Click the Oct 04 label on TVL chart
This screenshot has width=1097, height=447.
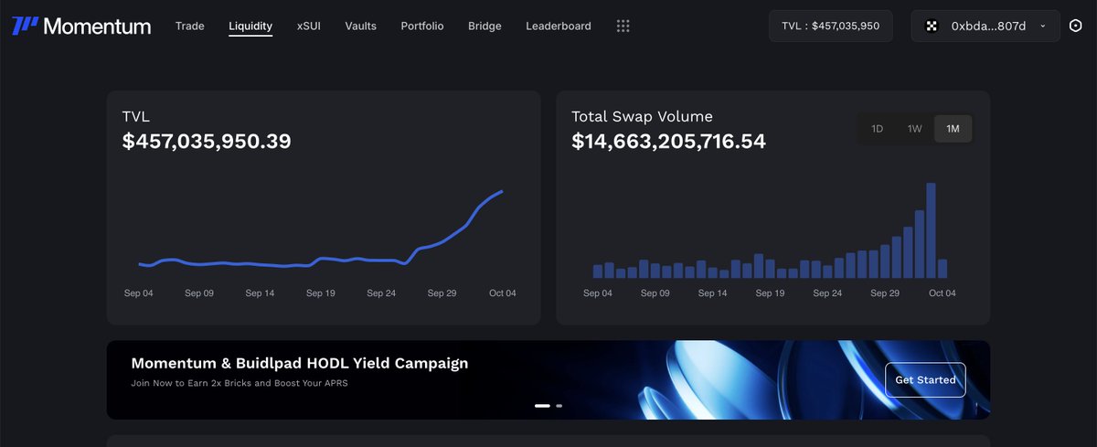click(x=502, y=293)
